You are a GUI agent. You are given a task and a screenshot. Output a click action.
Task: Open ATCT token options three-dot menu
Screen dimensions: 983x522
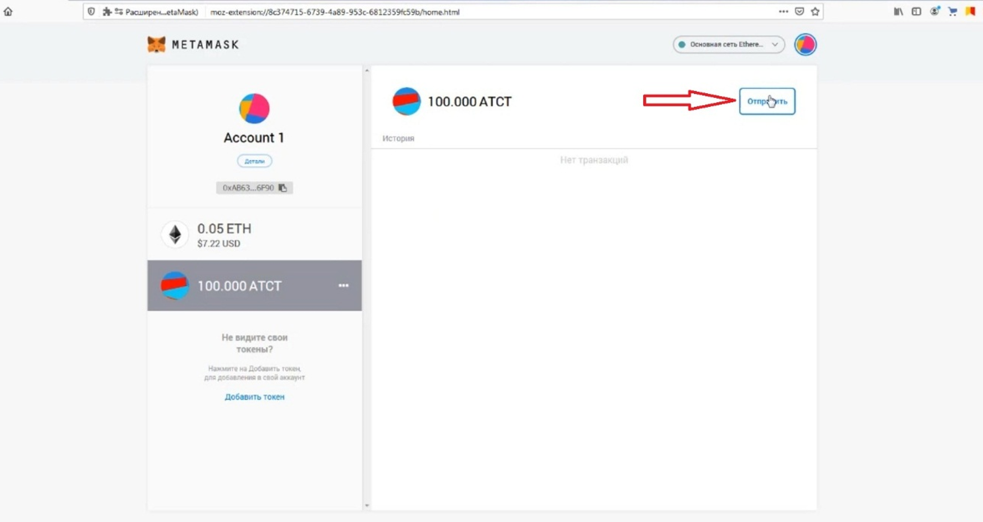tap(344, 286)
